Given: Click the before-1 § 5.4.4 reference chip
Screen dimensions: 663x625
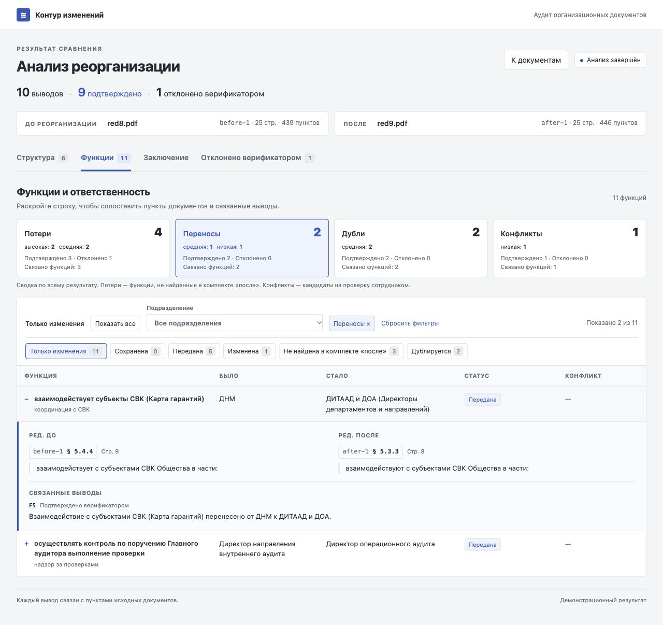Looking at the screenshot, I should [63, 451].
